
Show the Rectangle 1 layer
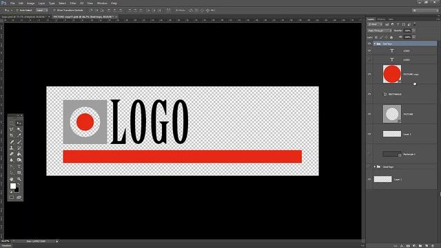click(x=369, y=154)
